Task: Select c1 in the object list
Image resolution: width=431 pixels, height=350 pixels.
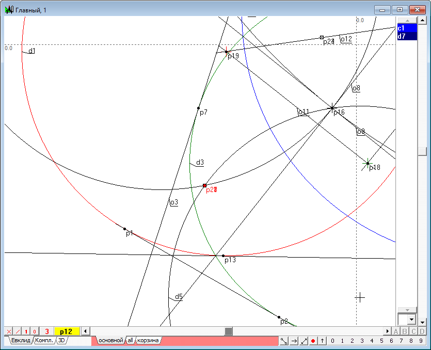Action: coord(407,28)
